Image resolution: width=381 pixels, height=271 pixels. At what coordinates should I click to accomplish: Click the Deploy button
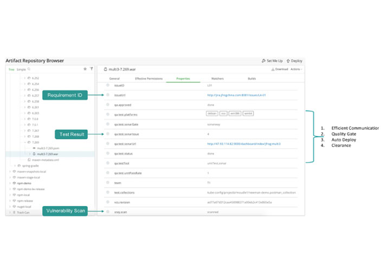[x=295, y=61]
